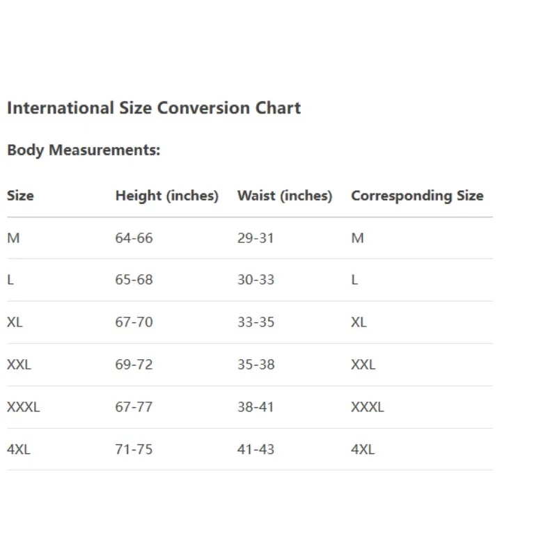Select the XXL size row label
Screen dimensions: 557x557
coord(19,365)
